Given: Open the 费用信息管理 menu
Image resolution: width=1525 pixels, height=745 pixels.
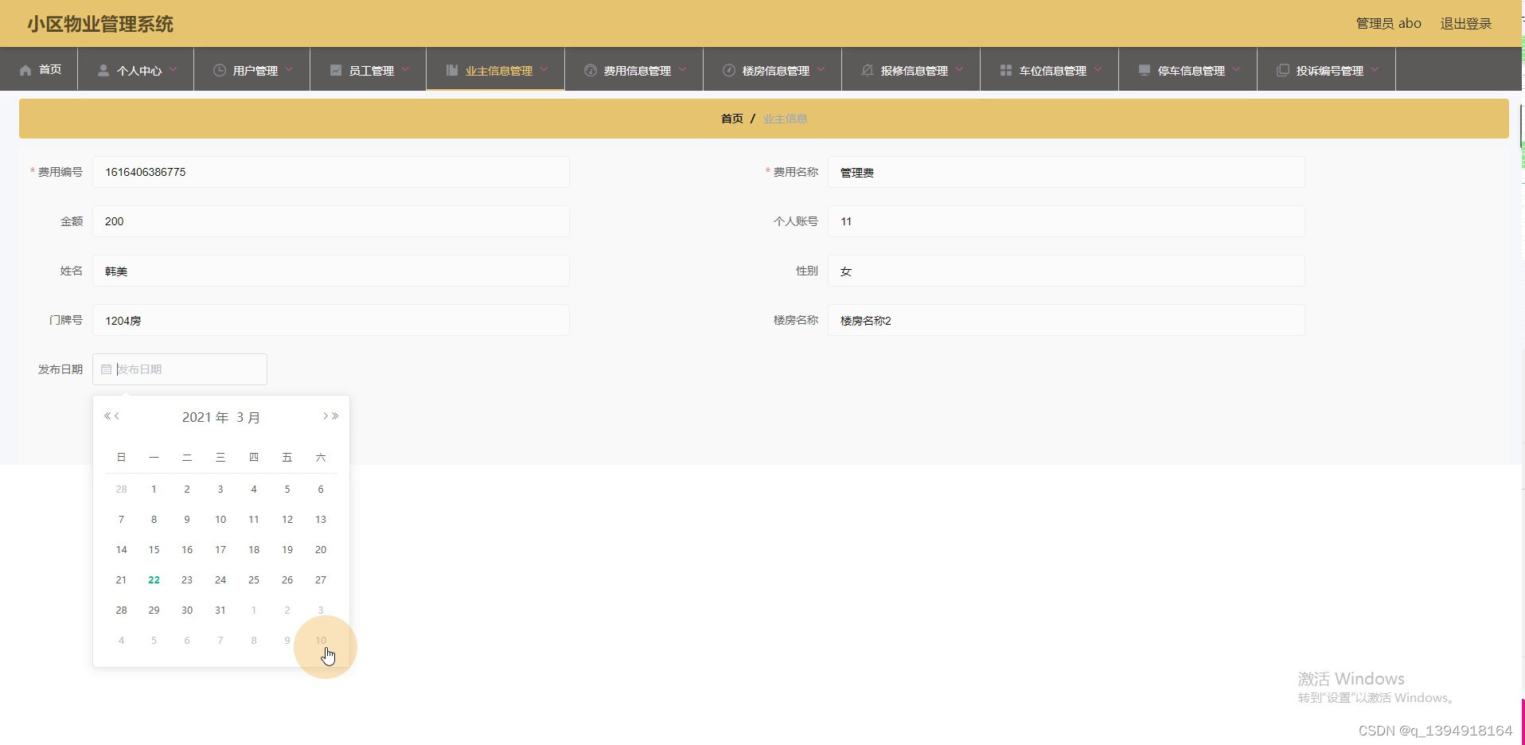Looking at the screenshot, I should [x=634, y=69].
